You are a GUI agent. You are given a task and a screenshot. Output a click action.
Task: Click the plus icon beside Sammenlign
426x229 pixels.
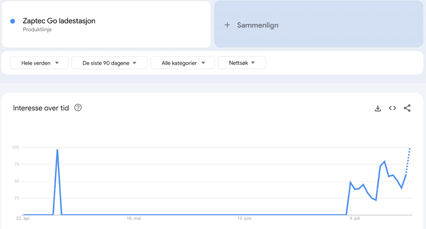click(227, 25)
